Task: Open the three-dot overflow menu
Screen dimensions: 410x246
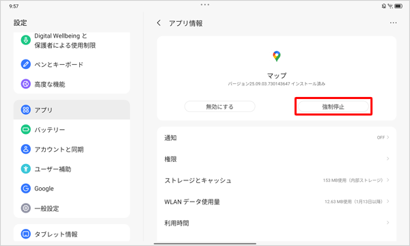Action: coord(393,23)
